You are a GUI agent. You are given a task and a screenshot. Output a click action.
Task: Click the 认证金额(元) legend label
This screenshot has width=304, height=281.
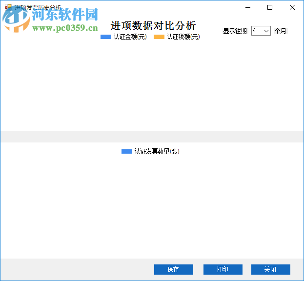(130, 37)
